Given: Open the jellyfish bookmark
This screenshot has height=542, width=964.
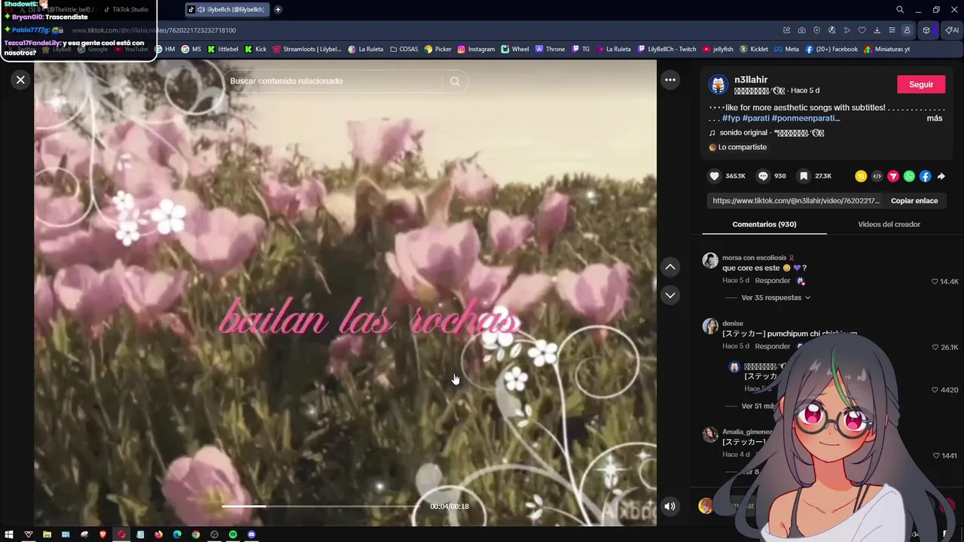Looking at the screenshot, I should point(718,49).
